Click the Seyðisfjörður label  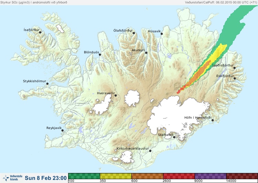point(223,65)
